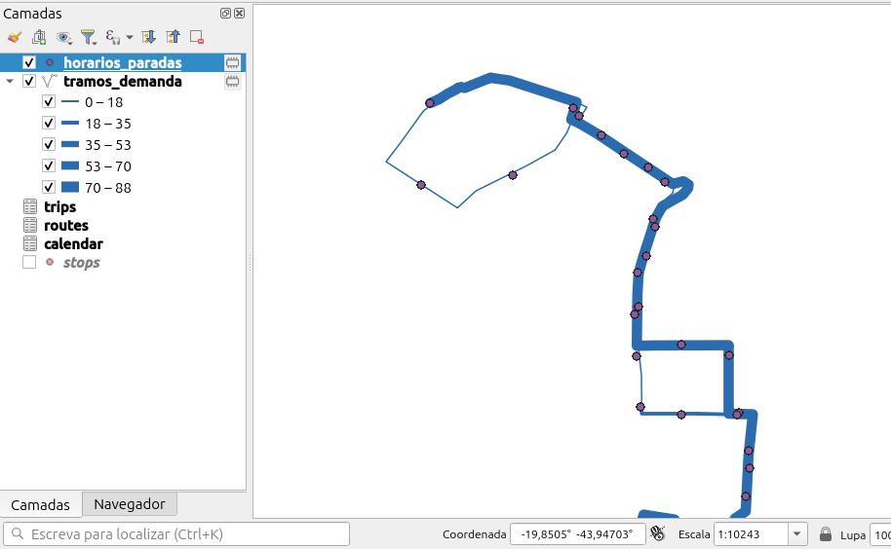Click the Add Group icon in Camadas toolbar
This screenshot has width=891, height=549.
tap(39, 37)
